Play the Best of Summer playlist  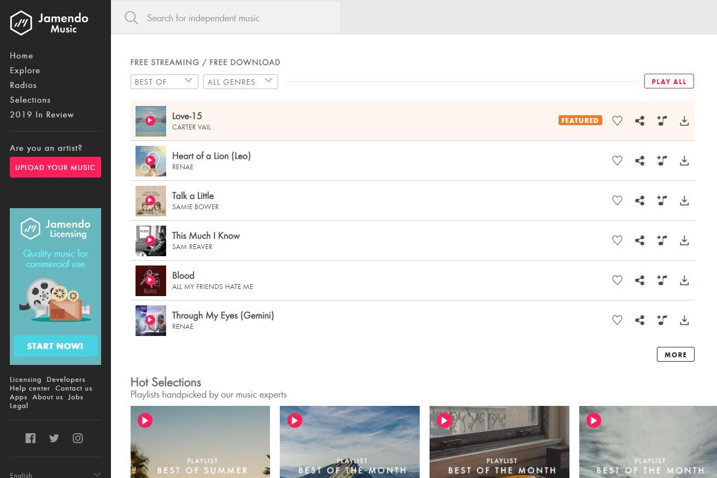[x=145, y=420]
